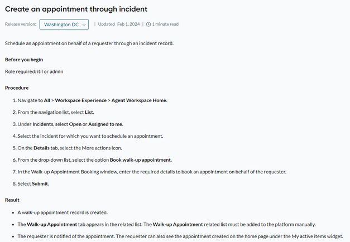
Task: Click the "Before you begin" heading
Action: [24, 60]
